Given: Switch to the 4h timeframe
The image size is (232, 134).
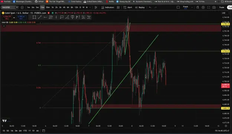Looking at the screenshot, I should point(64,7).
